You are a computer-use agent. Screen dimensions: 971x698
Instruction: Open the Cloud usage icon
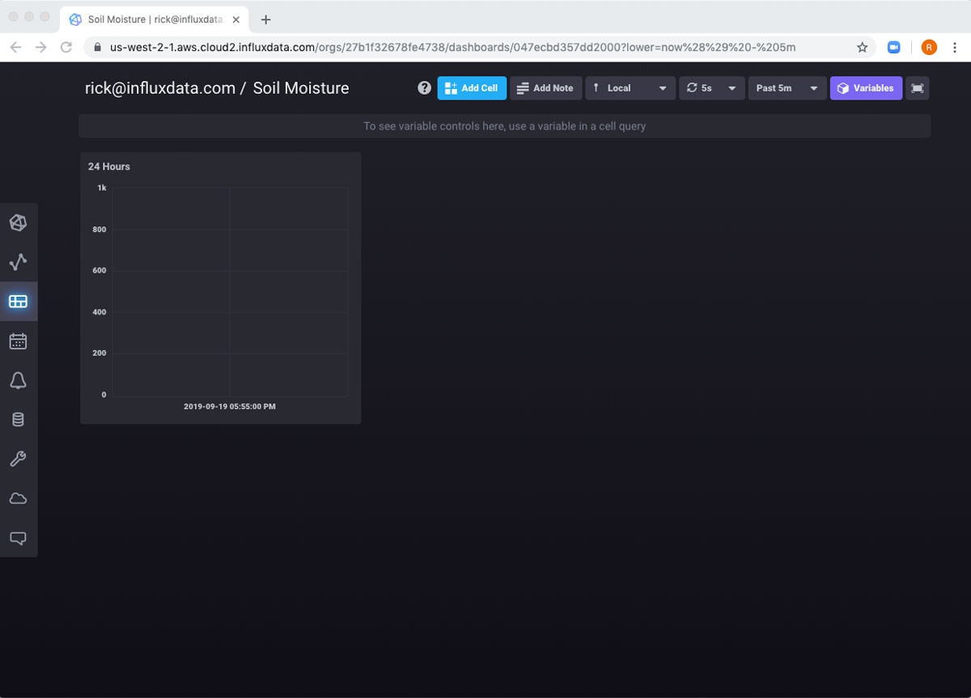18,499
